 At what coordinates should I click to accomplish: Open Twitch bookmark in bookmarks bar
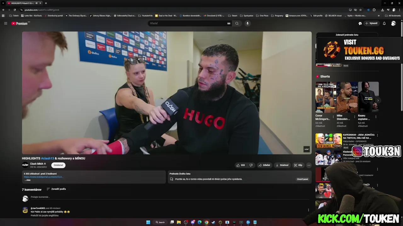coord(14,15)
